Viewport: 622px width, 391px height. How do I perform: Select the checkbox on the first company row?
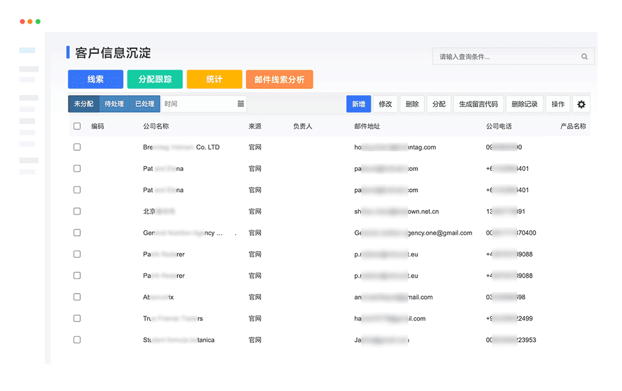tap(77, 147)
